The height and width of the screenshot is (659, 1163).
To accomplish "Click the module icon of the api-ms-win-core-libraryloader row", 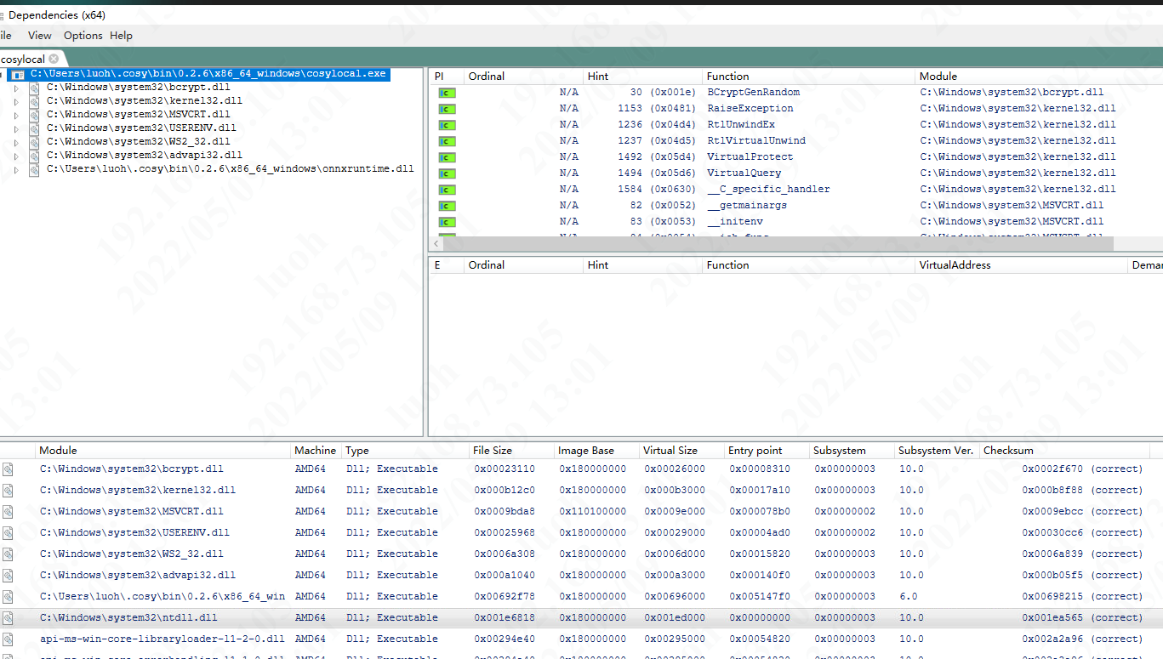I will (x=8, y=639).
